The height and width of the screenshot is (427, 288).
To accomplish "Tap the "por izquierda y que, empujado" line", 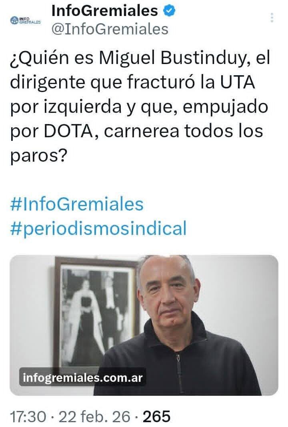I will tap(139, 107).
